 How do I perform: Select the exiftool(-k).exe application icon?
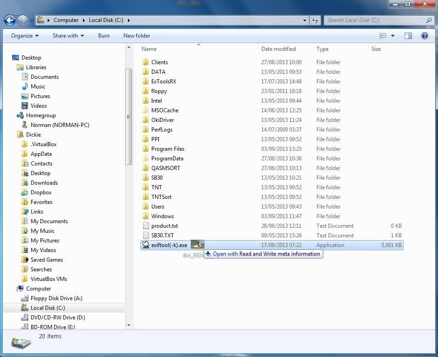tap(145, 245)
